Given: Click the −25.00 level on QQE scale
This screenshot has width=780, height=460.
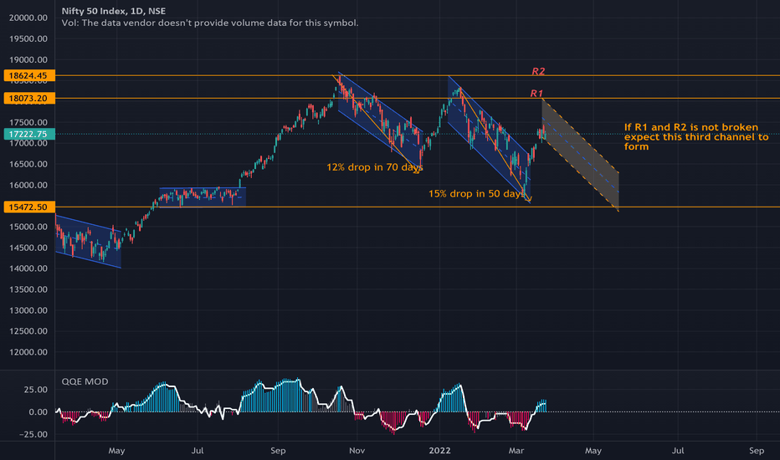Looking at the screenshot, I should [x=33, y=434].
